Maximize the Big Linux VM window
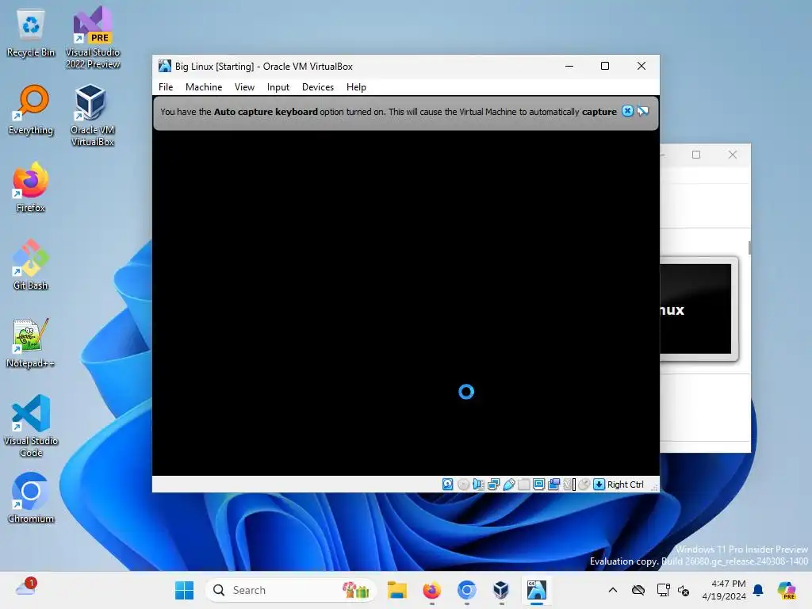 click(x=605, y=67)
